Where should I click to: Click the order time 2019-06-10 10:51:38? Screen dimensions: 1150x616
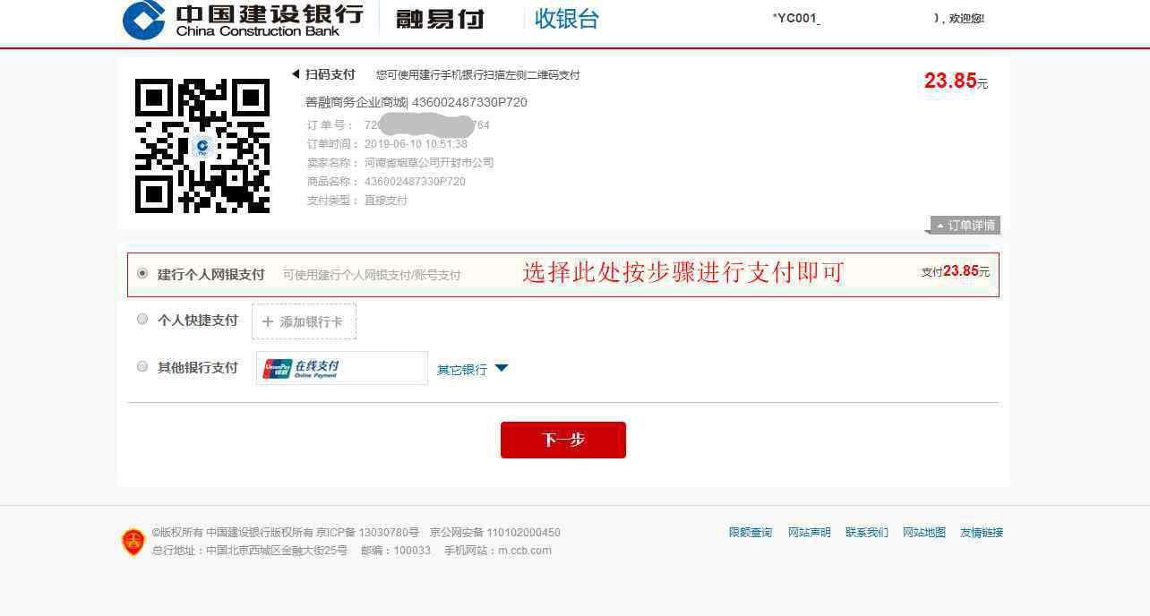pyautogui.click(x=416, y=144)
